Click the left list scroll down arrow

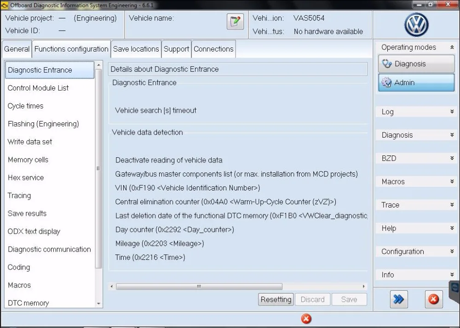pos(98,304)
